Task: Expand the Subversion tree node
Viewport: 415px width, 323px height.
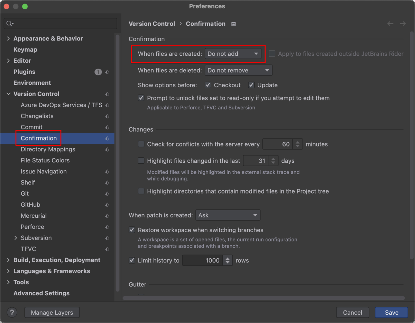Action: point(16,238)
